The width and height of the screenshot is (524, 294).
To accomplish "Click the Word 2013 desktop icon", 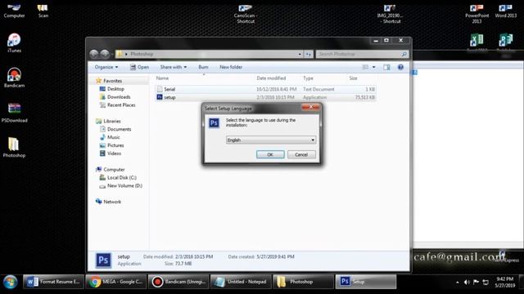I will pyautogui.click(x=506, y=11).
